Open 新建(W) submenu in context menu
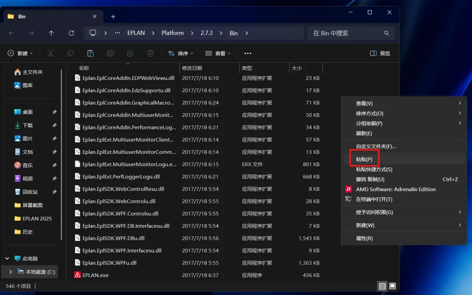The height and width of the screenshot is (295, 472). (x=403, y=225)
